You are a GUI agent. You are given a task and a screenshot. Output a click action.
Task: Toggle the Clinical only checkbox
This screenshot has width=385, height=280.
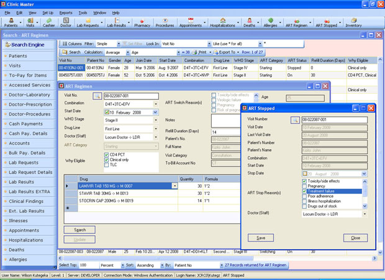106,160
